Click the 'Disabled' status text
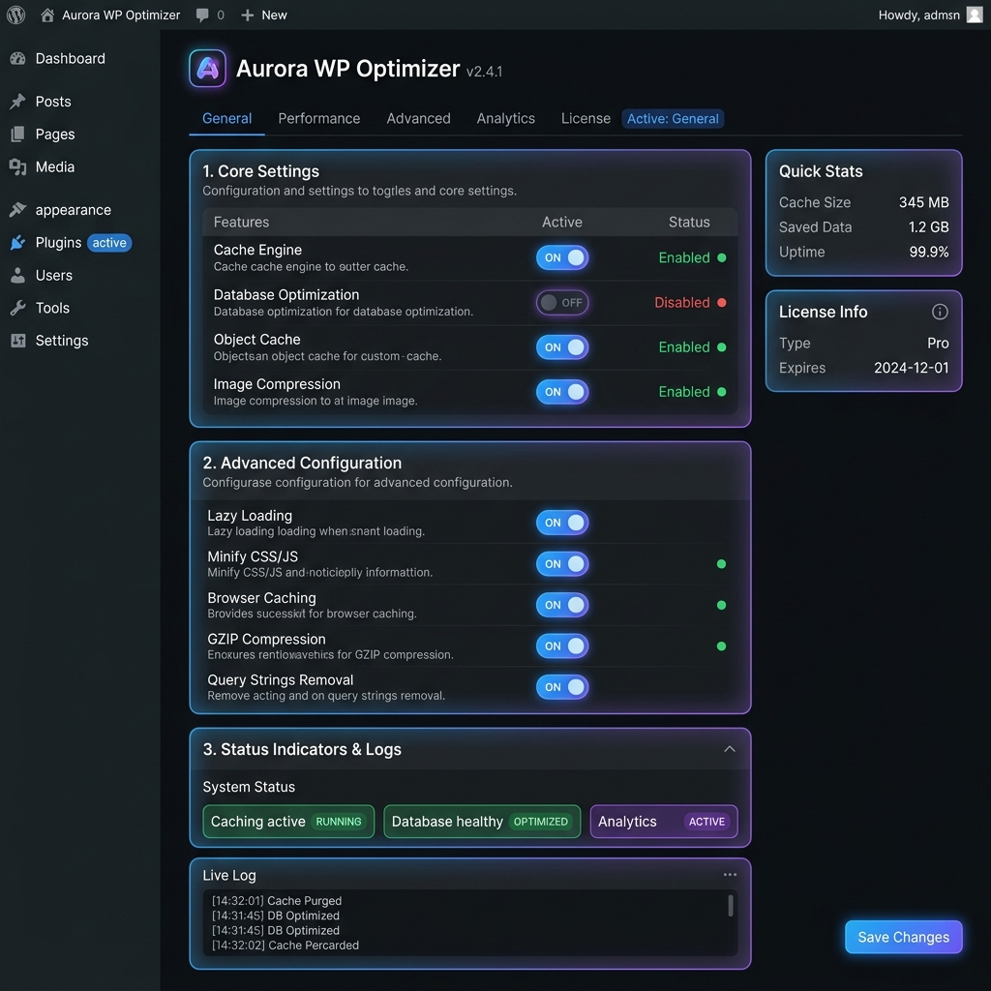Screen dimensions: 991x991 pyautogui.click(x=682, y=303)
